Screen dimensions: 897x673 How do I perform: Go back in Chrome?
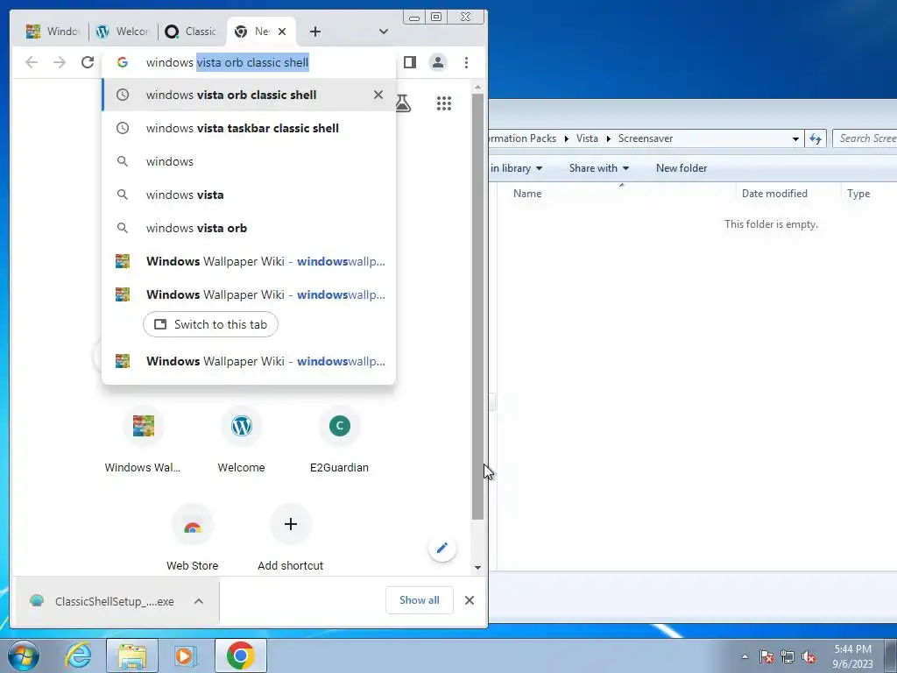click(x=32, y=62)
